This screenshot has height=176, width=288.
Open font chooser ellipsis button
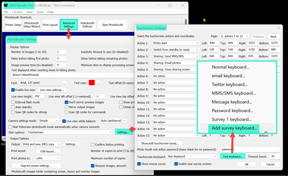(64, 83)
